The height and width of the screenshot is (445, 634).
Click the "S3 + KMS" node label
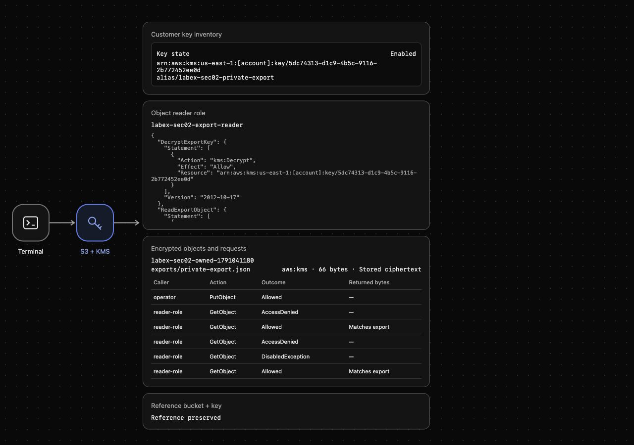coord(95,252)
